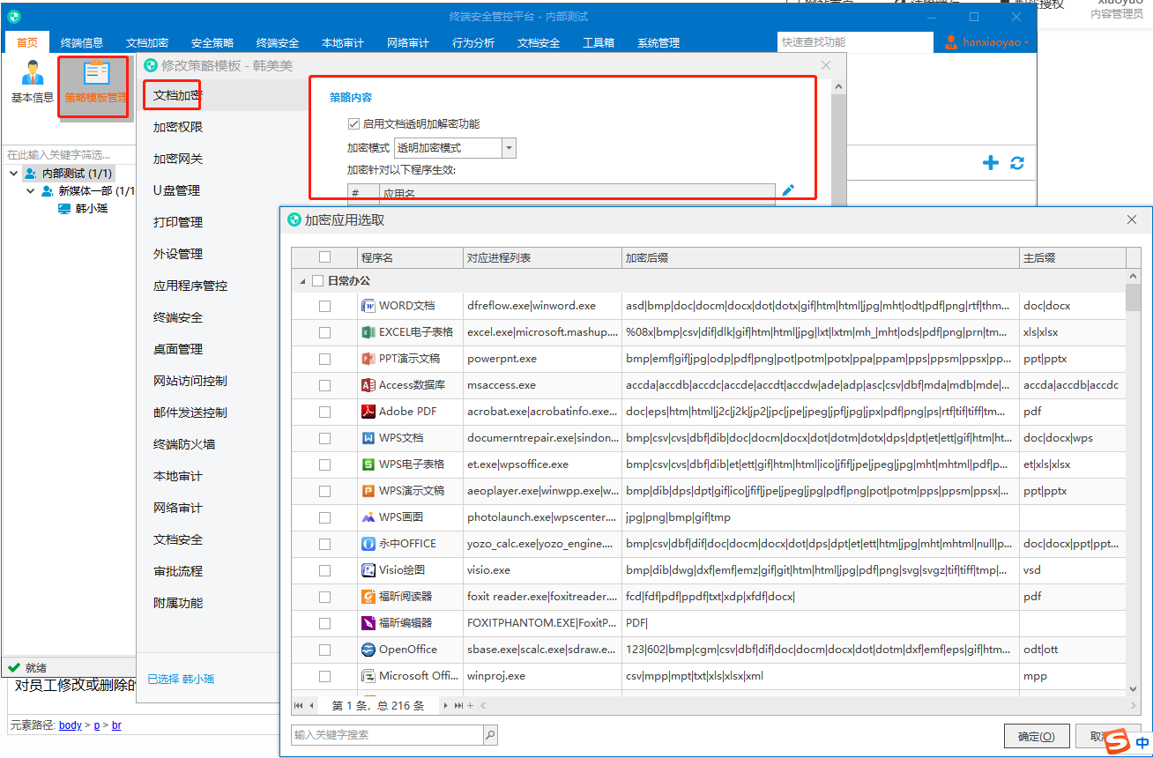Viewport: 1153px width, 758px height.
Task: Open the 系统管理 ribbon tab
Action: [x=658, y=42]
